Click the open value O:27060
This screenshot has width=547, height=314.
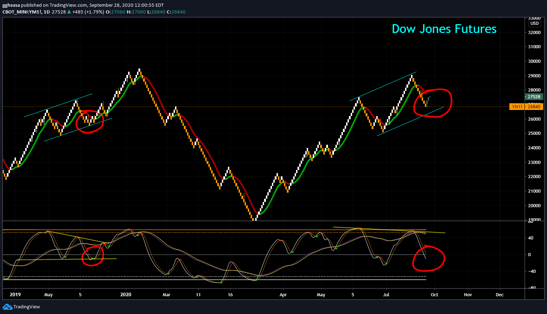coord(115,12)
